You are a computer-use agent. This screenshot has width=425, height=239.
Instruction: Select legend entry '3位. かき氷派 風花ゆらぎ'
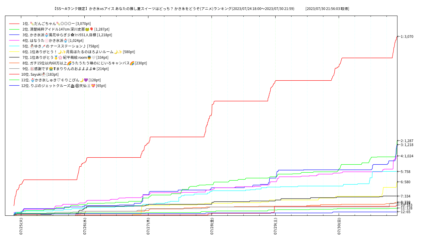pos(67,35)
